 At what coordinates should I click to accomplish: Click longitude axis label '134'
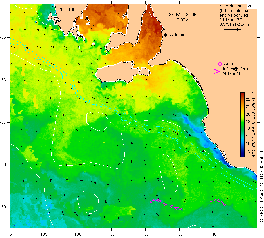pos(10,234)
